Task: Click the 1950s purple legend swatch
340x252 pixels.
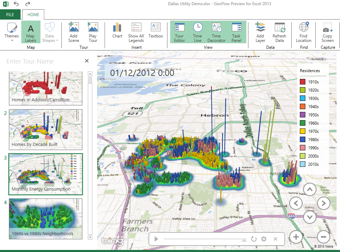Action: (303, 115)
